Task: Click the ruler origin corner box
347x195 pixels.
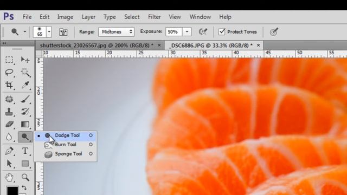Action: [x=39, y=54]
